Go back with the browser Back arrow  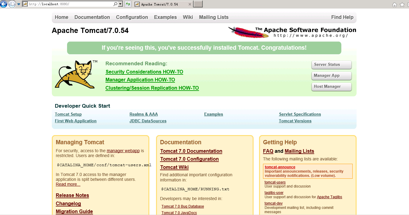coord(3,4)
